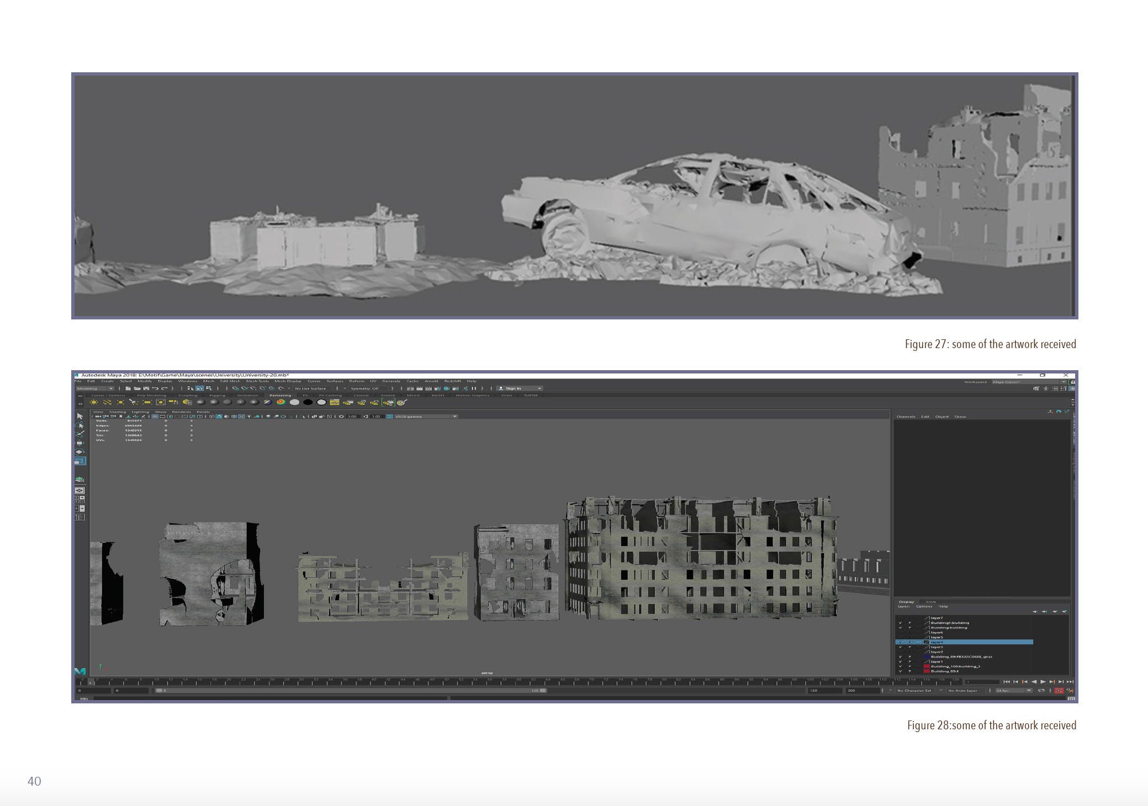Click the Save scene icon
This screenshot has width=1148, height=806.
click(146, 388)
